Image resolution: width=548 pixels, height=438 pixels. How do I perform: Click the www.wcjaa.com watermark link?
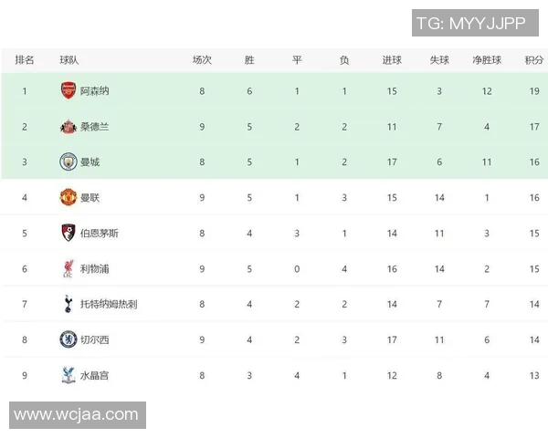(x=77, y=415)
